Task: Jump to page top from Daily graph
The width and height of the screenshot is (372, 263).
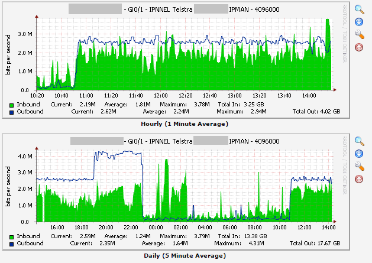Action: [x=359, y=179]
